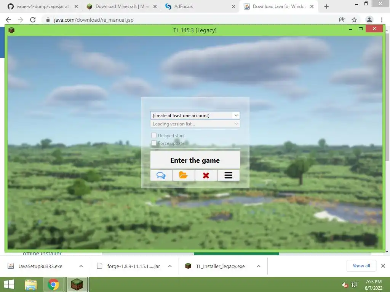Go back in Chrome
The image size is (390, 292).
click(x=8, y=20)
